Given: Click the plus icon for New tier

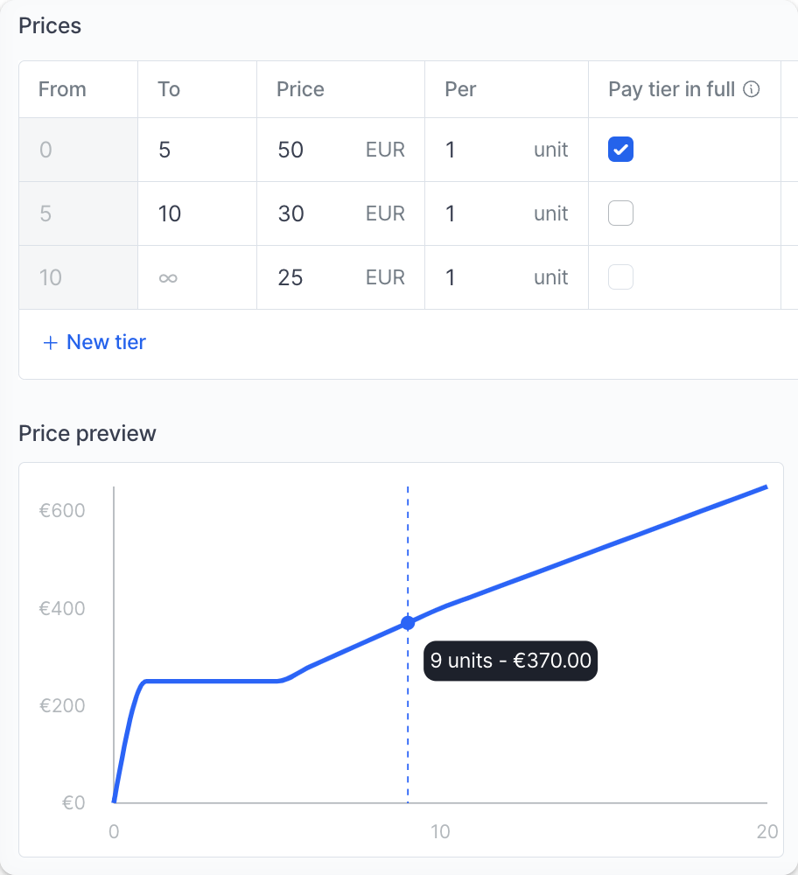Looking at the screenshot, I should pos(50,342).
